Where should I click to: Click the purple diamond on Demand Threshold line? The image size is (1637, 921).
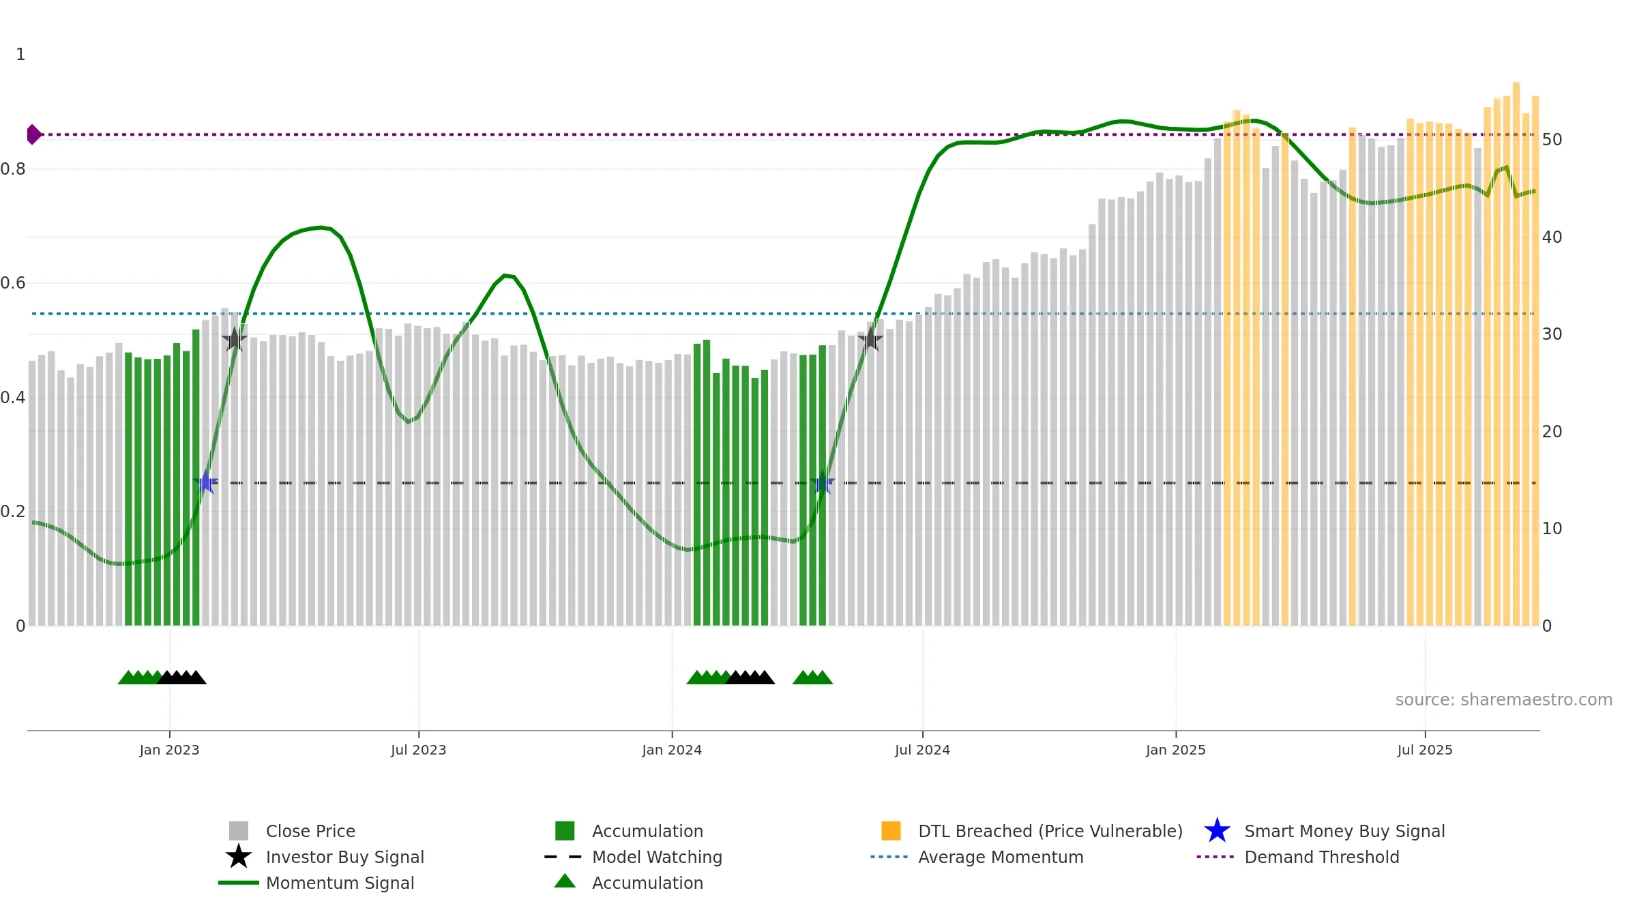coord(33,134)
